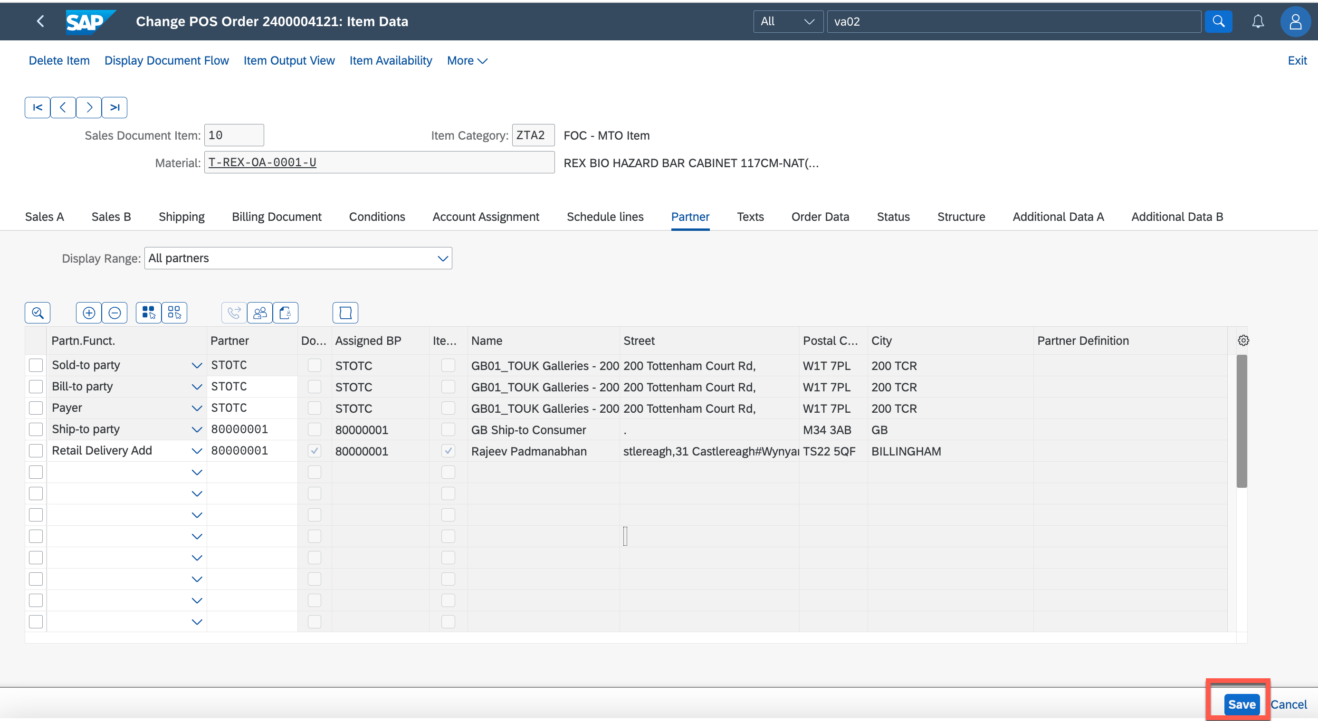Click the magnifier details icon above the partner table
Viewport: 1318px width, 721px height.
point(38,313)
